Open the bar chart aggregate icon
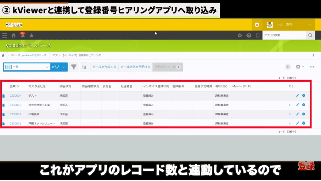This screenshot has height=181, width=321. (84, 67)
